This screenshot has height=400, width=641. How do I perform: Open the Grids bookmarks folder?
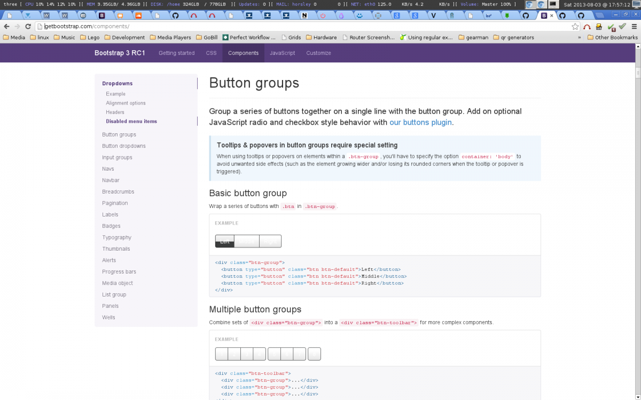tap(291, 37)
